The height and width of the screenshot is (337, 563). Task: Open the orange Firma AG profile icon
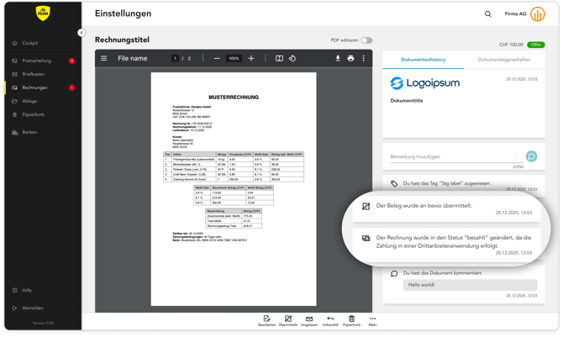(539, 14)
